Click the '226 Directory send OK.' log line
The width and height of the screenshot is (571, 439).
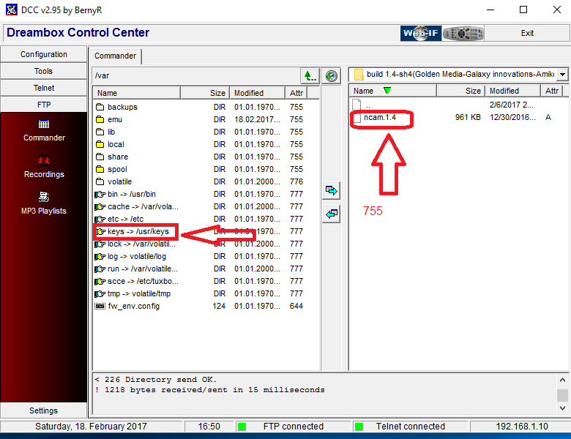155,379
